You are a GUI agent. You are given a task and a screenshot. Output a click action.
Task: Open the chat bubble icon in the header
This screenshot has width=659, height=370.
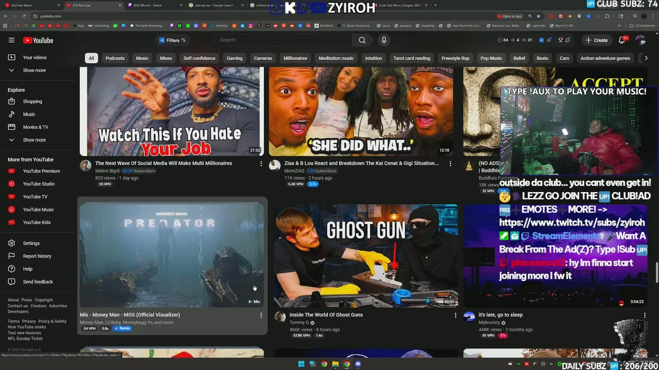(568, 40)
